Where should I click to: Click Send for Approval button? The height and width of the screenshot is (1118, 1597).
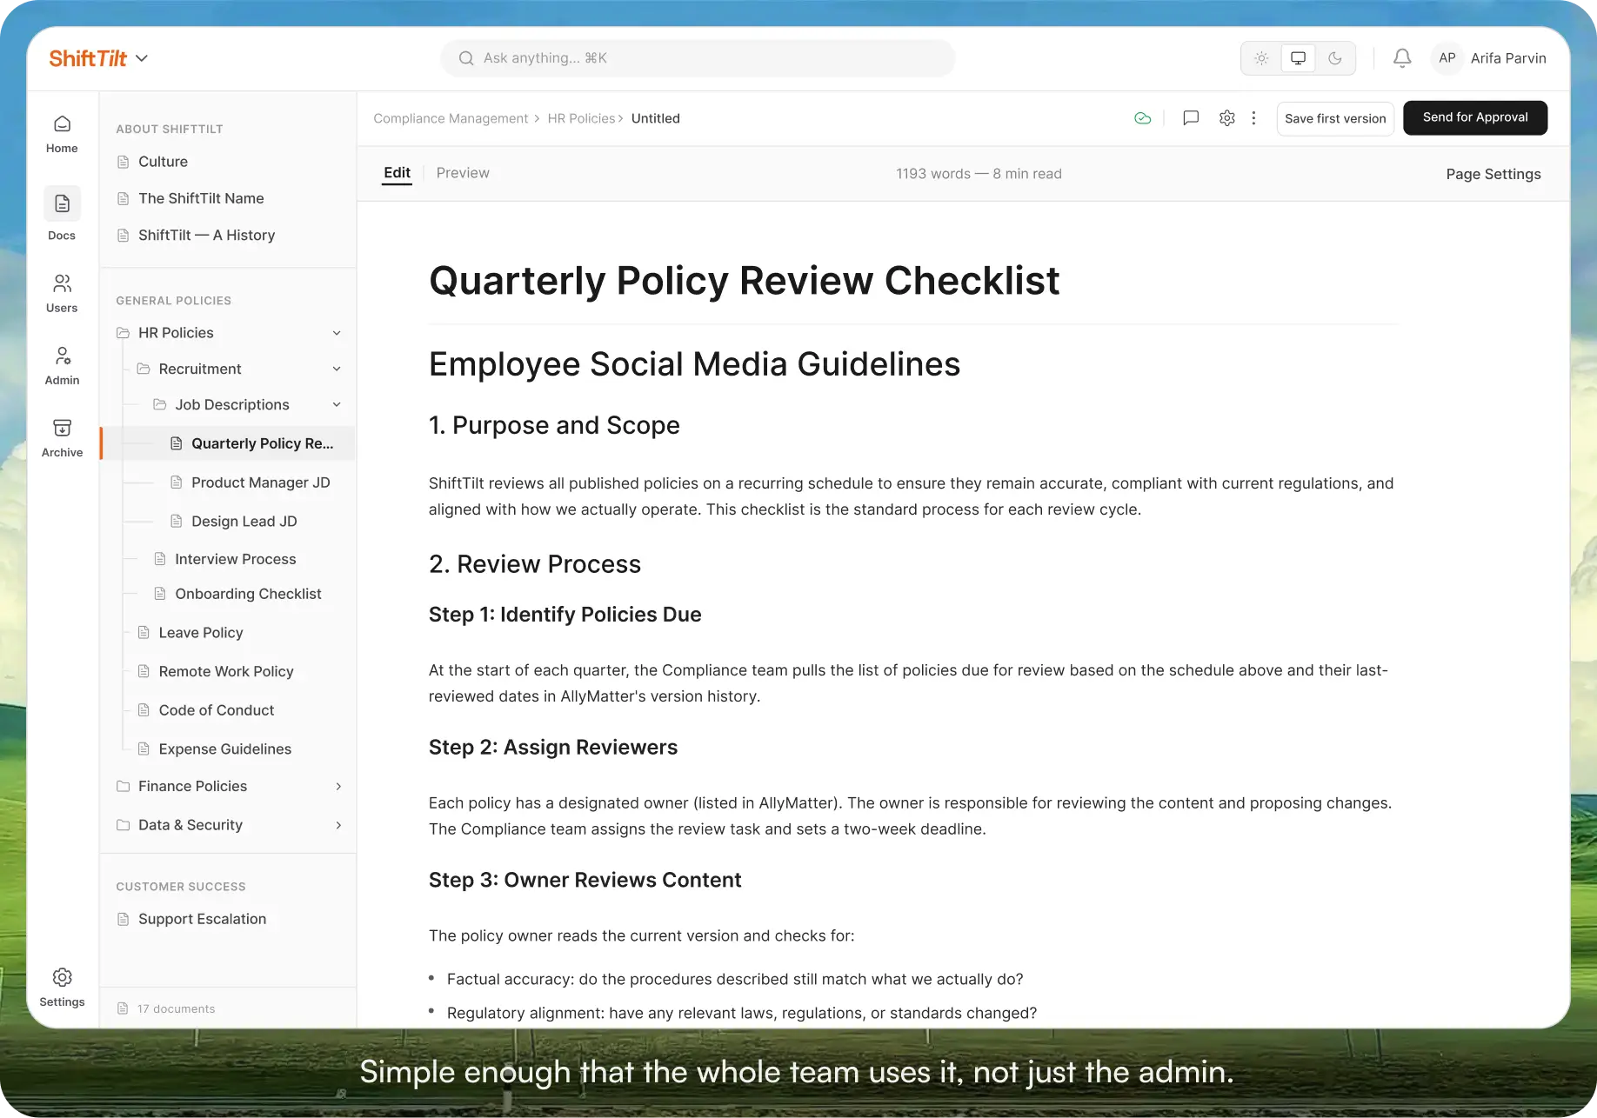tap(1475, 117)
